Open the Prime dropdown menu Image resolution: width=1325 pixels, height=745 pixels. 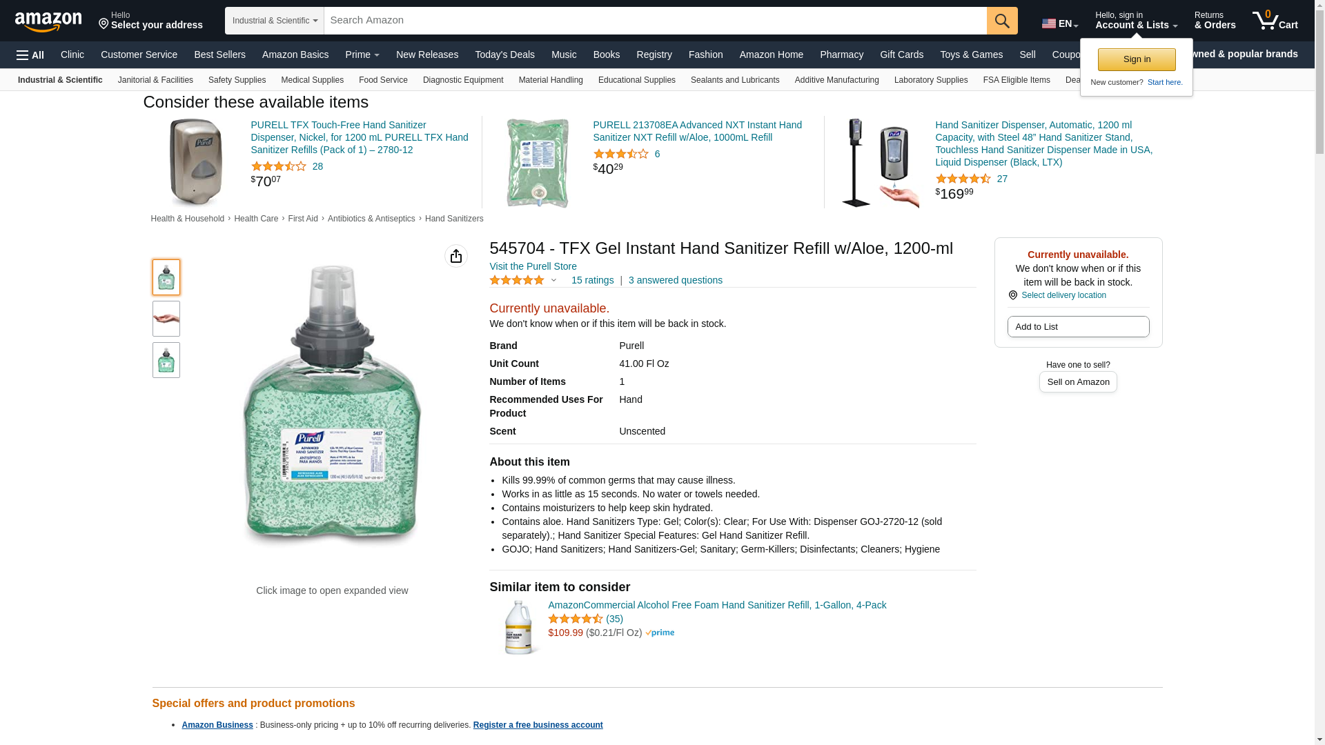[x=362, y=54]
